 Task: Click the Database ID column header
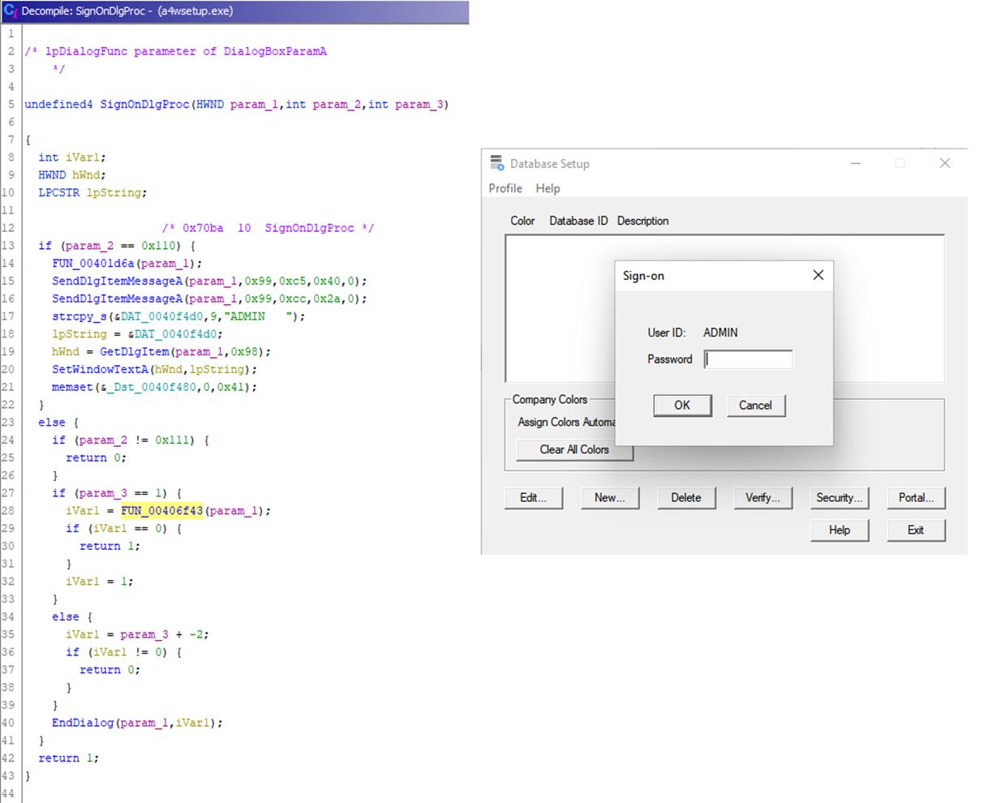pos(578,221)
